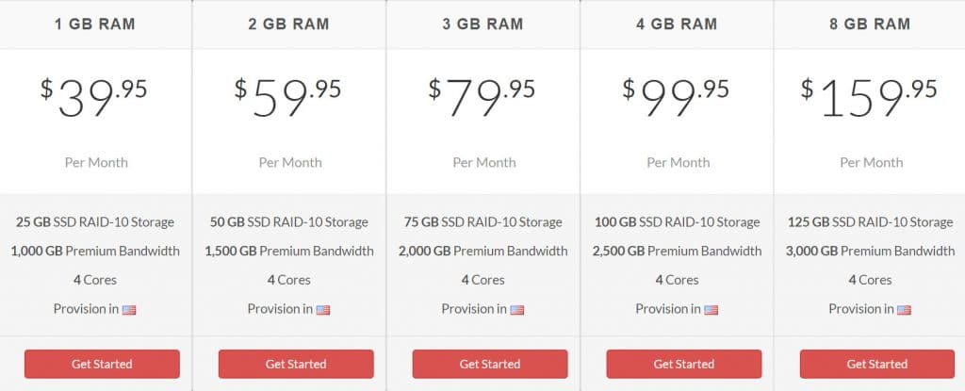Viewport: 965px width, 391px height.
Task: Click 25 GB SSD RAID-10 Storage text
Action: click(x=95, y=222)
